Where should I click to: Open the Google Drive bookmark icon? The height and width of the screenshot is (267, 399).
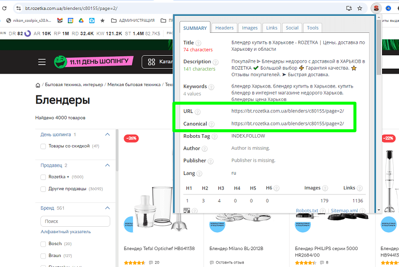coord(81,20)
